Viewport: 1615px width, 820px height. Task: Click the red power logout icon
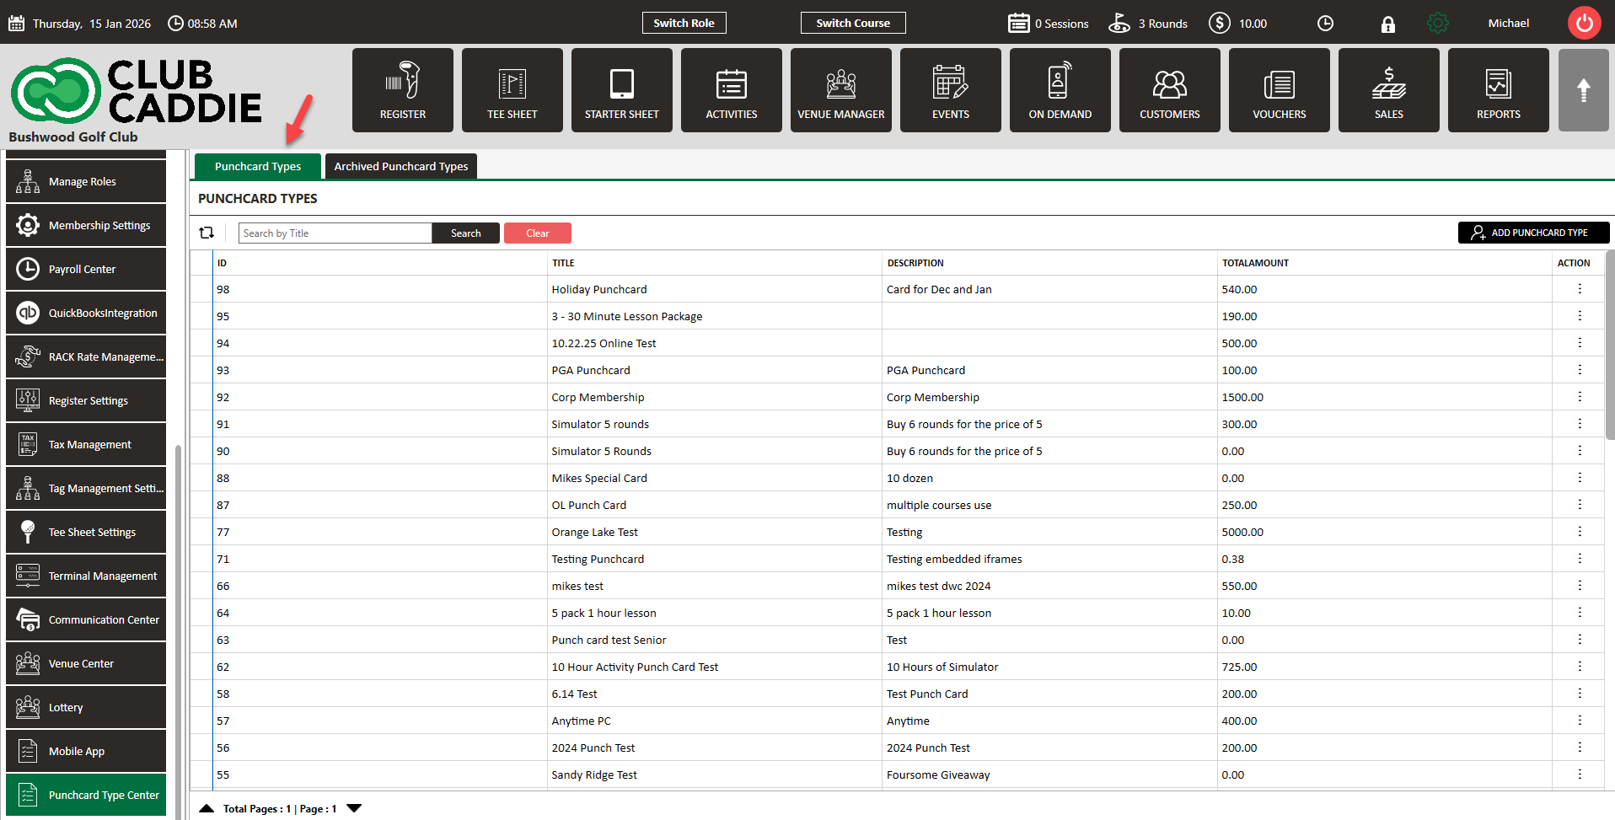click(x=1584, y=23)
